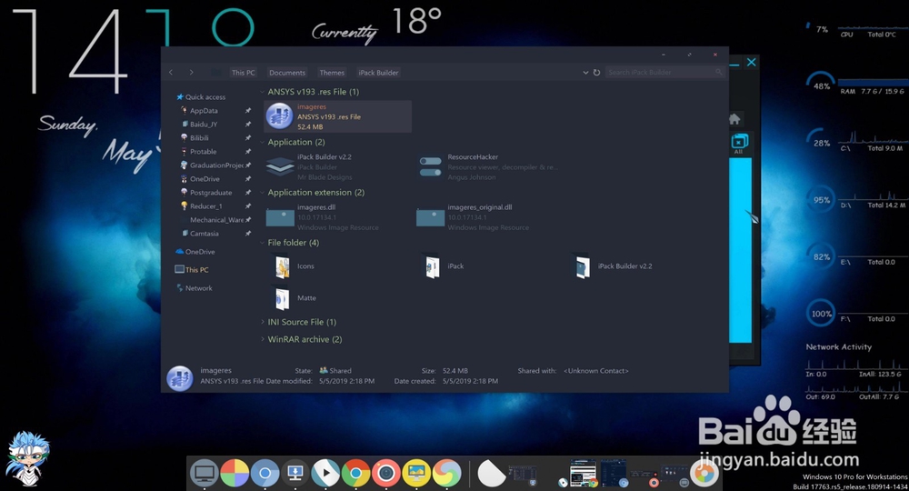Open the address bar history dropdown
The image size is (909, 491).
pos(585,73)
